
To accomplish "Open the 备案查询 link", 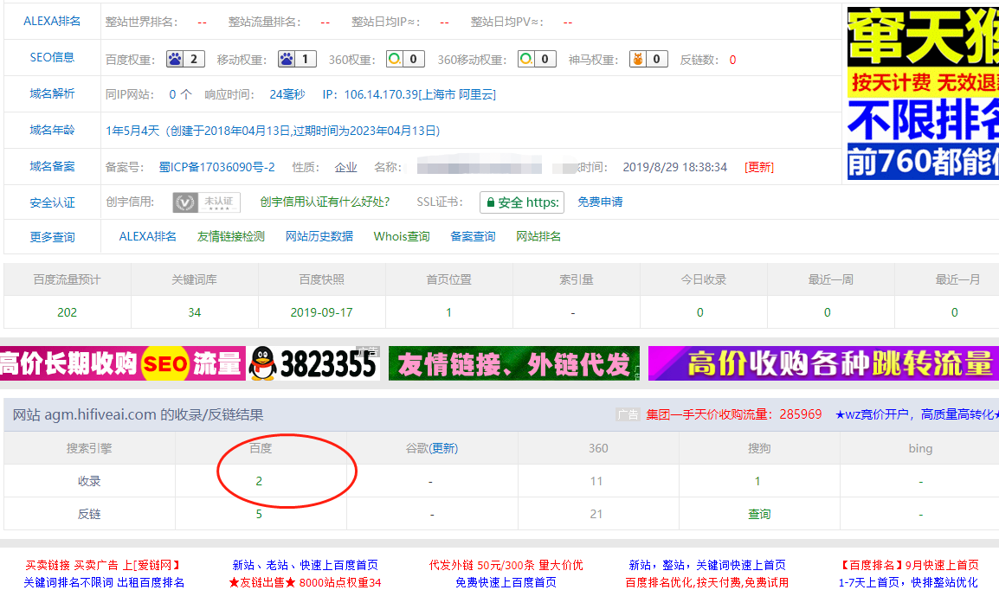I will (473, 236).
